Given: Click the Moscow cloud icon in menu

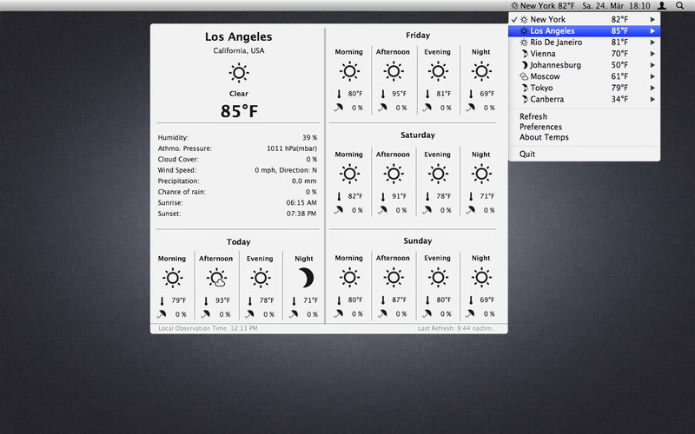Looking at the screenshot, I should 524,76.
